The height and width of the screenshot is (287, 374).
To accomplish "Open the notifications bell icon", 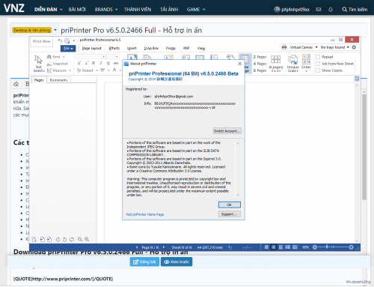I will (x=331, y=10).
